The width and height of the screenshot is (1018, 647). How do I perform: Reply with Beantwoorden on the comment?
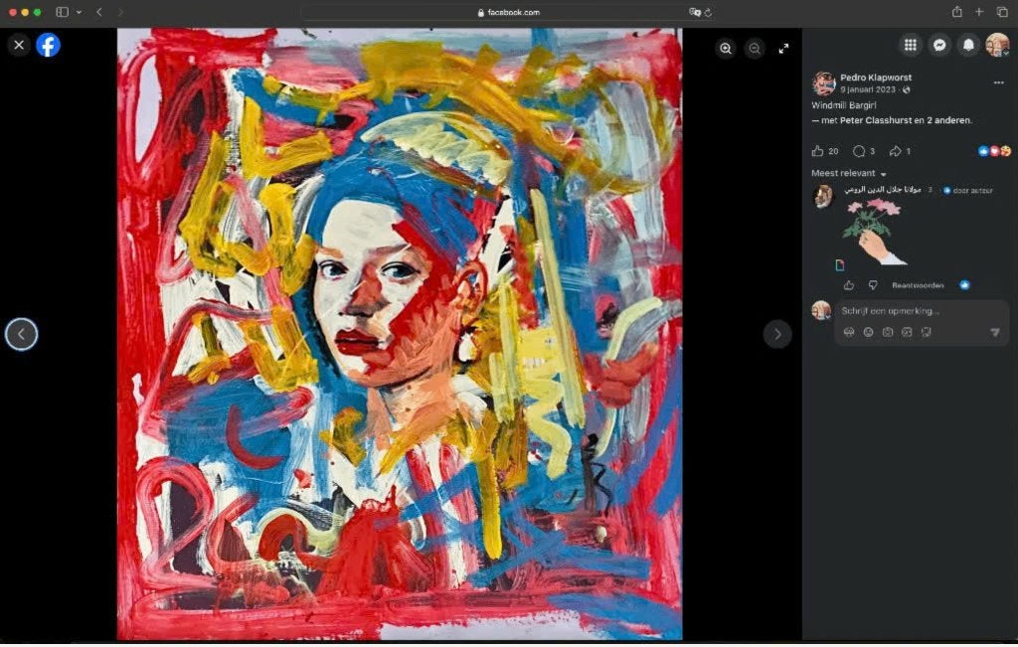[x=918, y=285]
